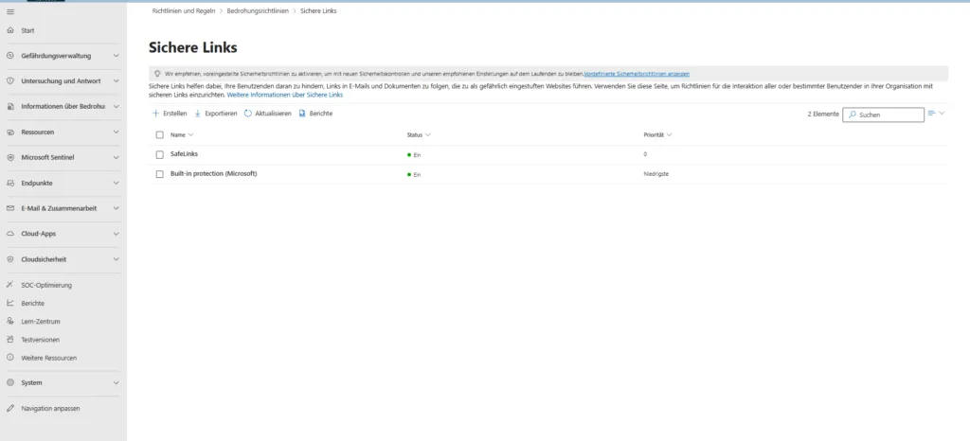This screenshot has height=441, width=970.
Task: Click the Ressourcen sidebar icon
Action: point(9,132)
